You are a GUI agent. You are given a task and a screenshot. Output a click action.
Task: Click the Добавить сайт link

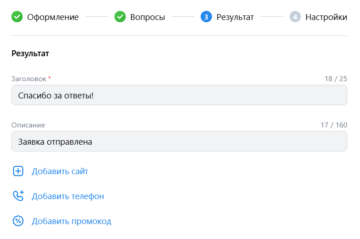click(x=60, y=171)
